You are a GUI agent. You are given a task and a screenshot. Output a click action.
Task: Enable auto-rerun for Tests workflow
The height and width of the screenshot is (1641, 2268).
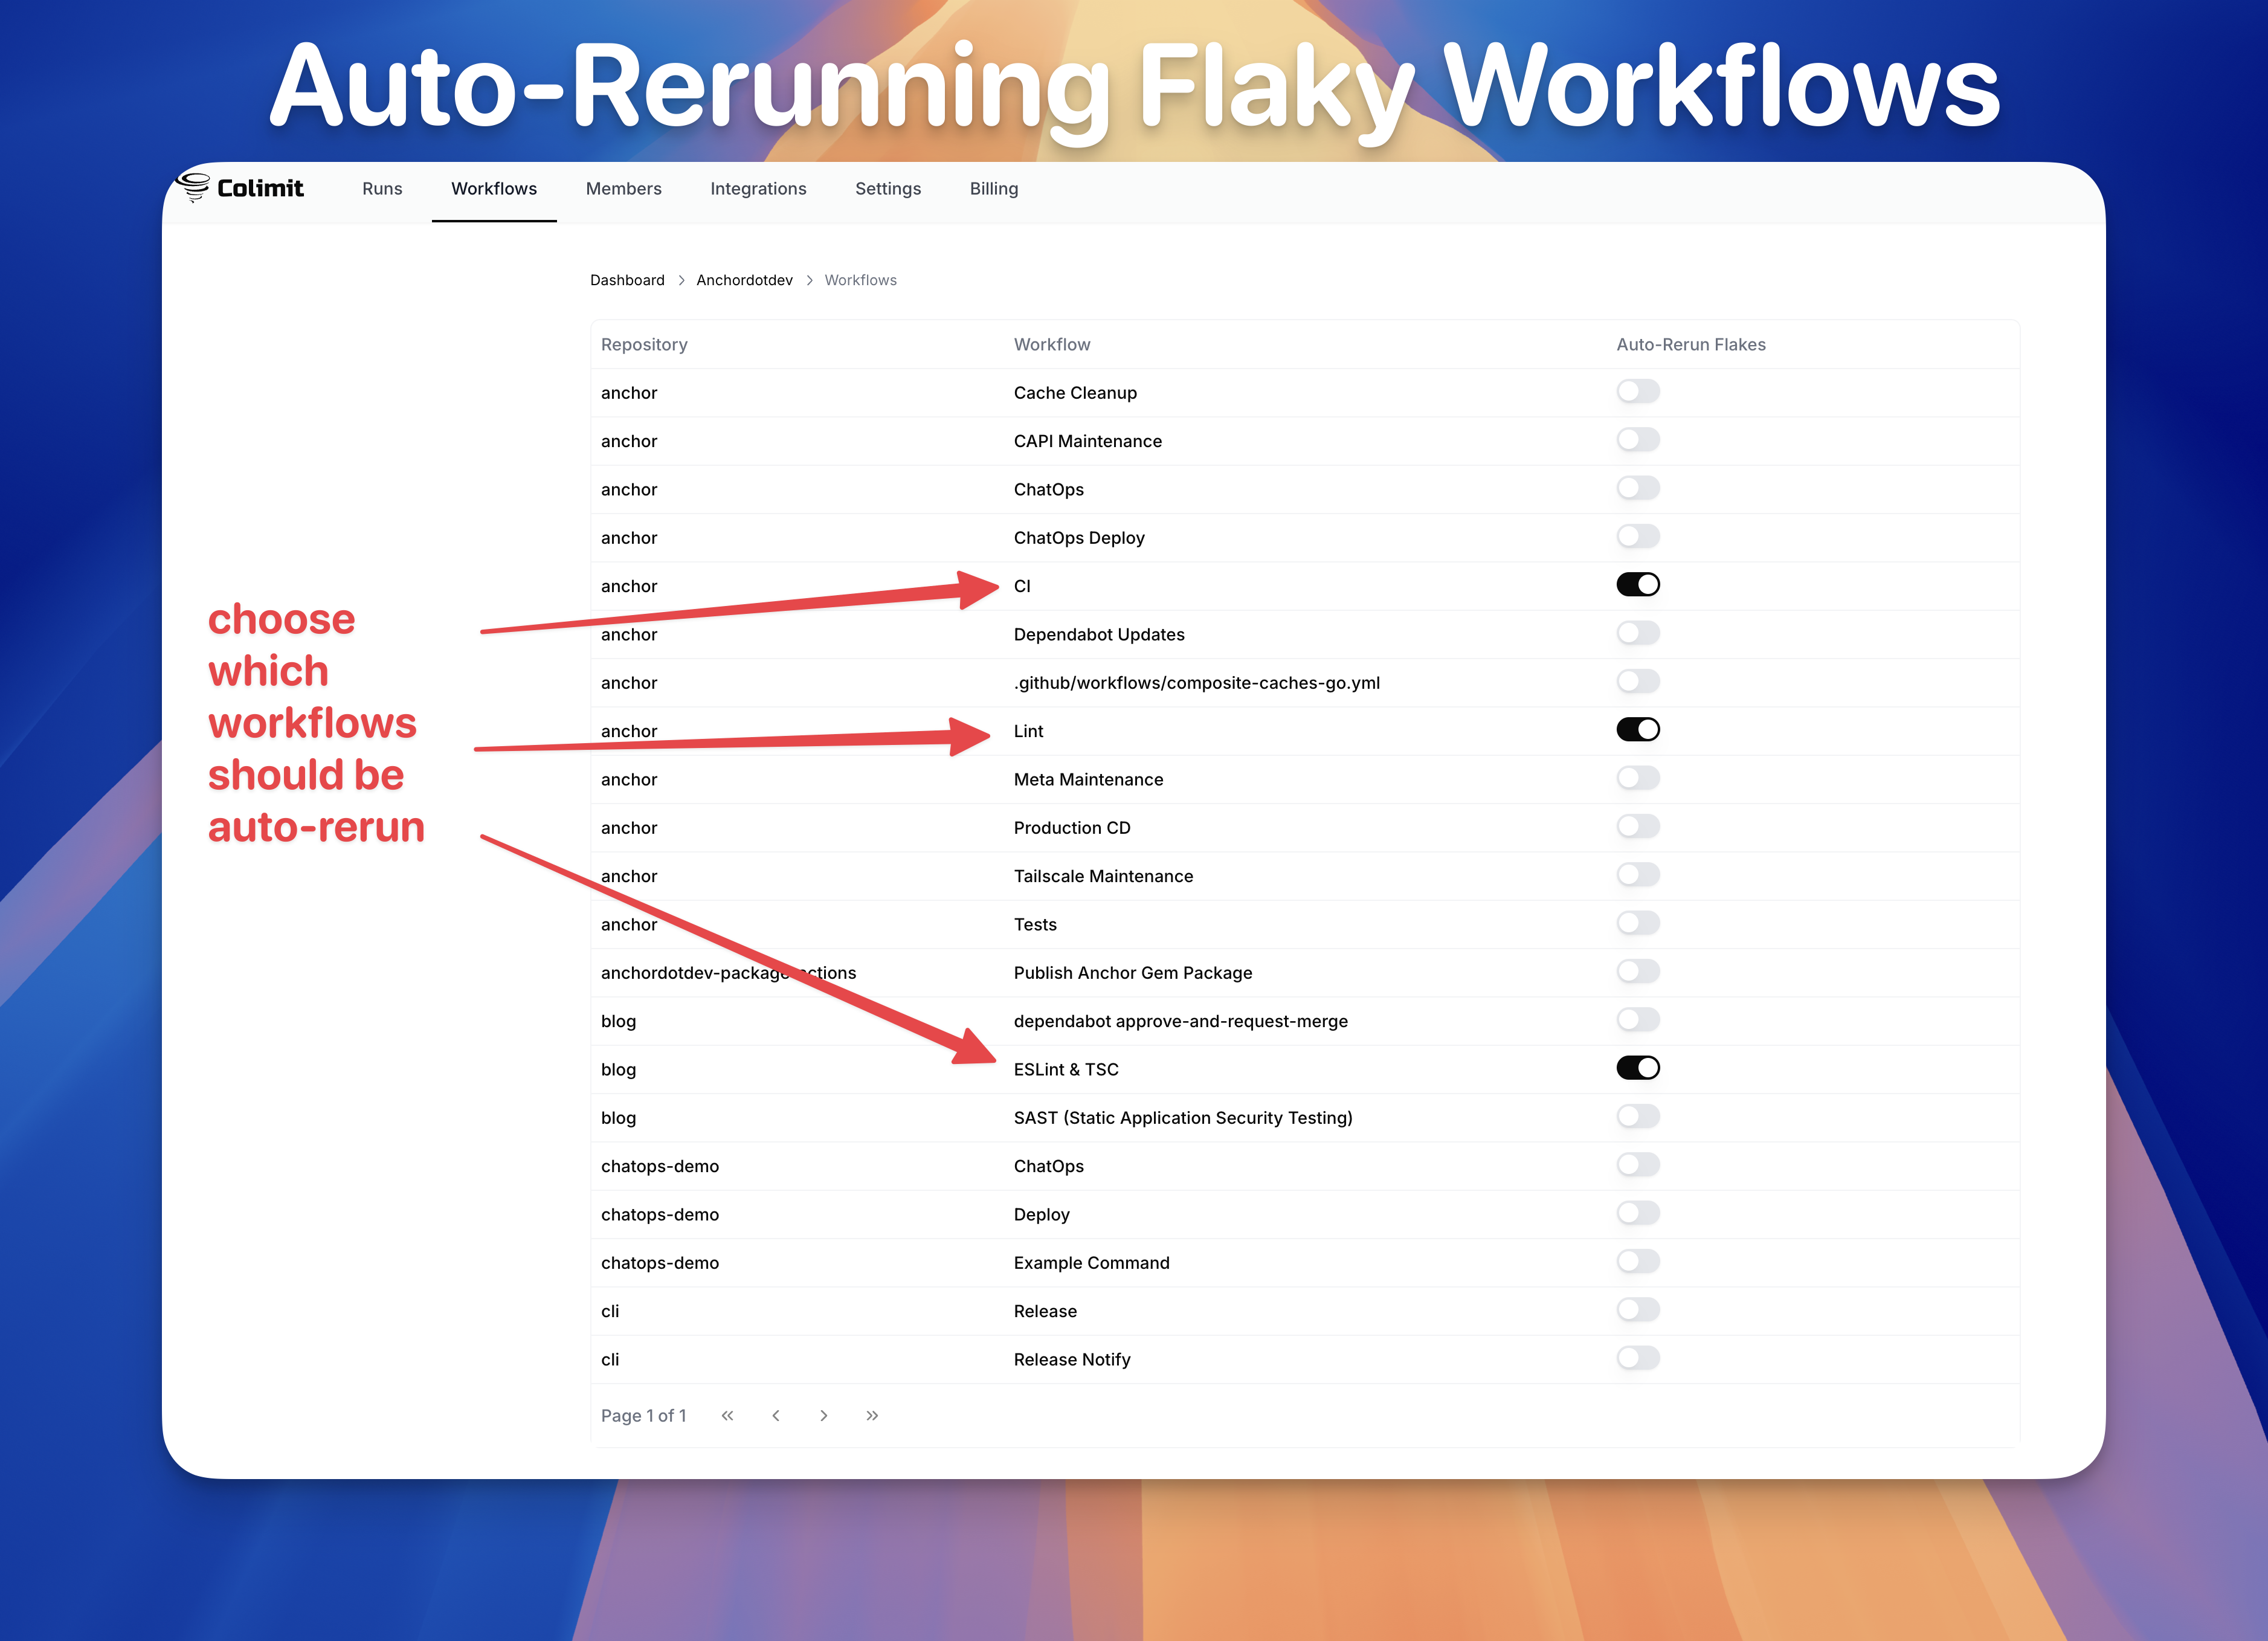(1638, 923)
